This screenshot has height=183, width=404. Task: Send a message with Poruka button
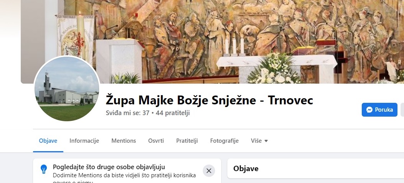click(379, 110)
